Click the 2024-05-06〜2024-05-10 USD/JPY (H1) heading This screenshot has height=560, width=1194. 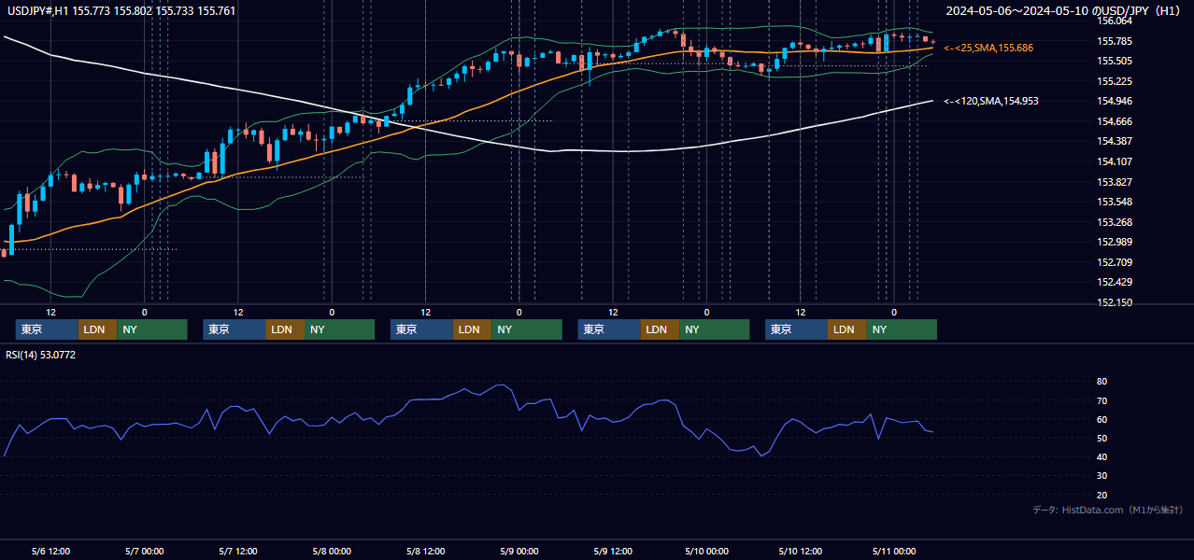point(1065,11)
